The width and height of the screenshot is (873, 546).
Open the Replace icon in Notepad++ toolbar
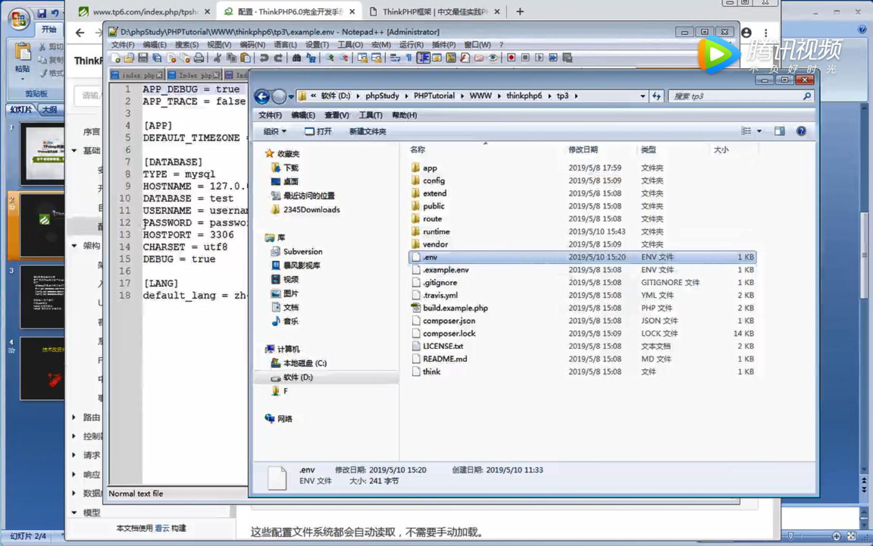tap(311, 58)
